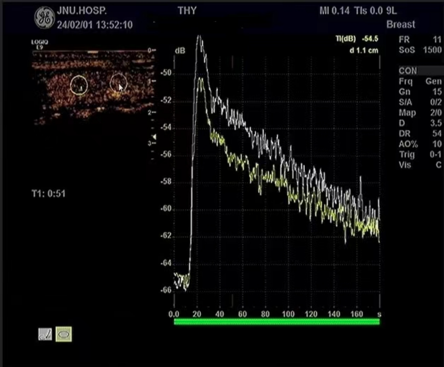Click the 'LOGIQ E9' system label

pos(40,45)
